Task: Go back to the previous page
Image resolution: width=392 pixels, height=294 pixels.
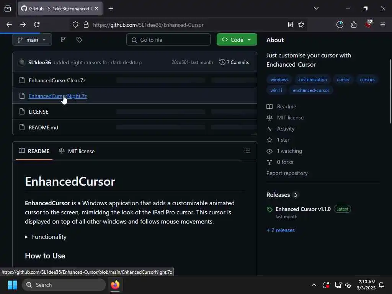Action: [x=9, y=24]
